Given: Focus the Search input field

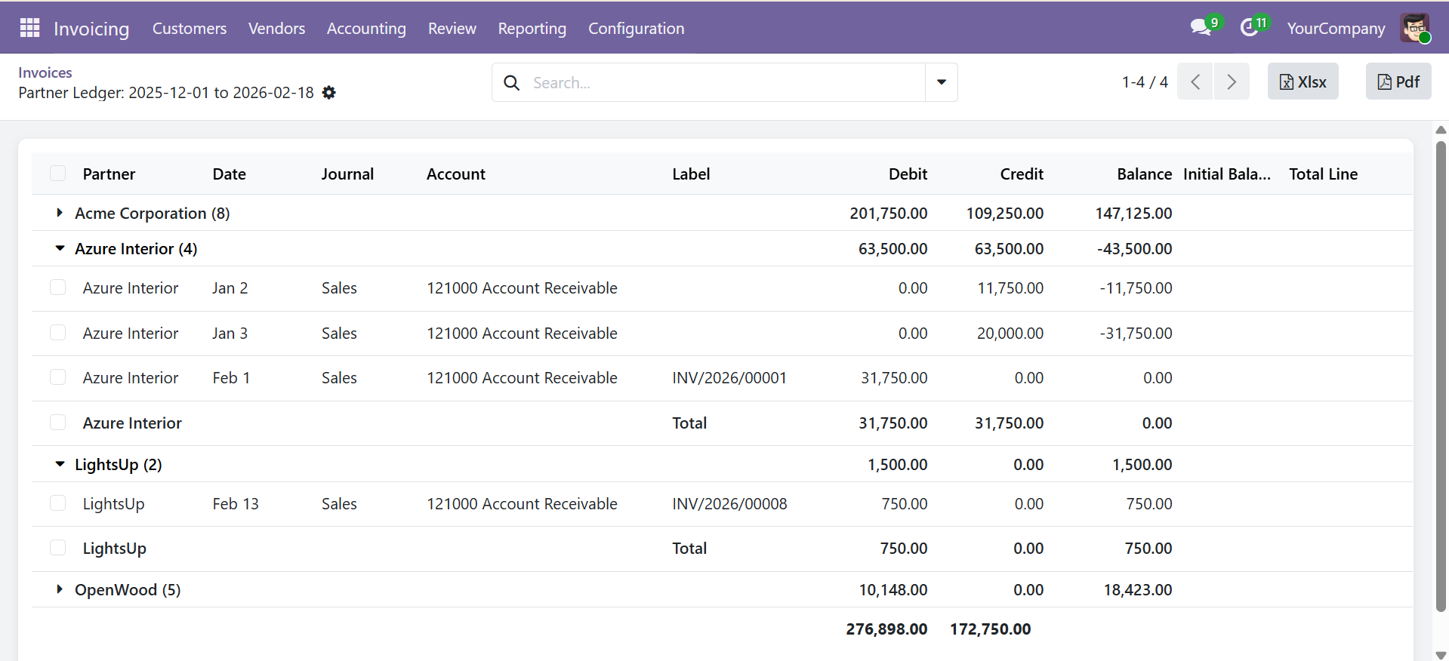Looking at the screenshot, I should pyautogui.click(x=725, y=82).
